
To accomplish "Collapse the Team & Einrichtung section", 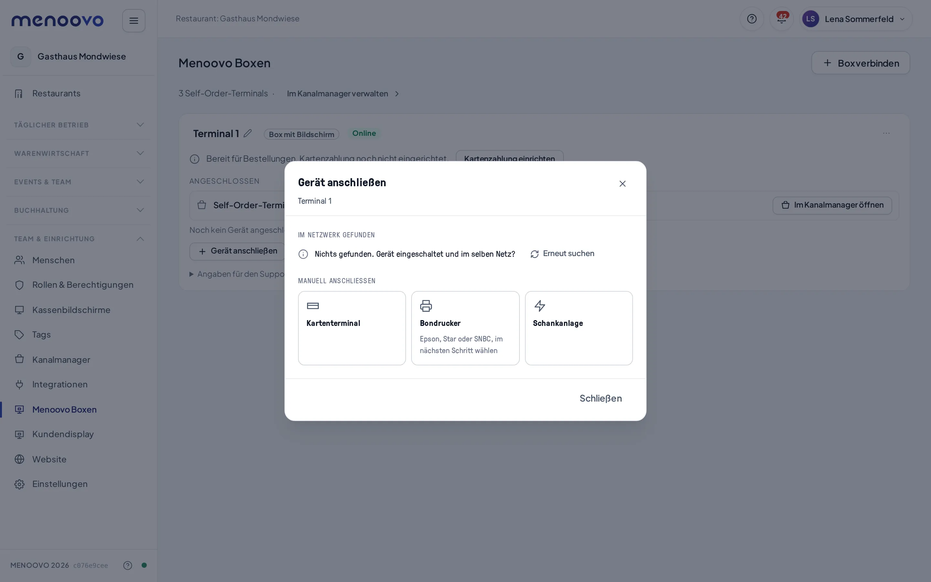I will [x=79, y=239].
